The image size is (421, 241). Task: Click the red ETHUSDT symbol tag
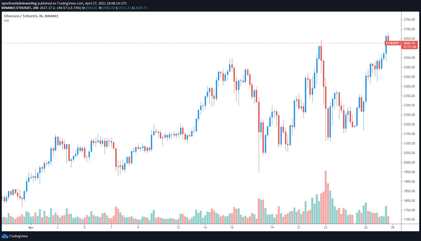(392, 43)
